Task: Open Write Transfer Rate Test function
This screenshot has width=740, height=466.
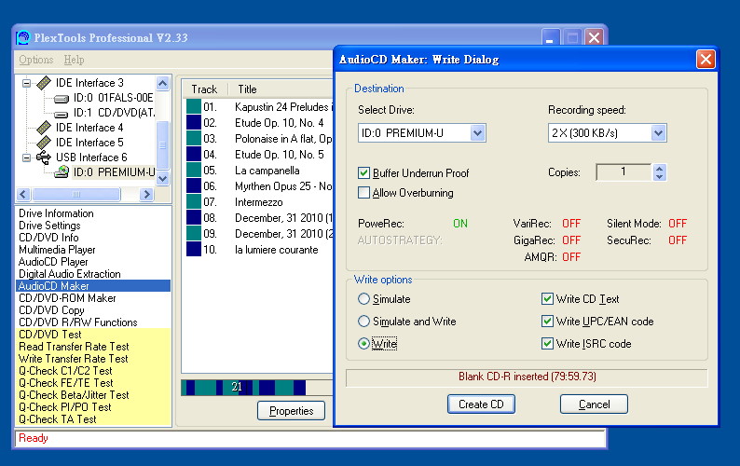Action: (73, 359)
